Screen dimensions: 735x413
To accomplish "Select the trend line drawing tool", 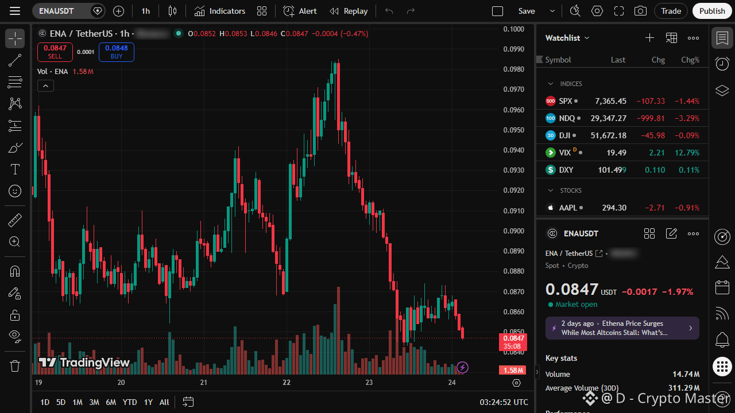I will click(15, 60).
